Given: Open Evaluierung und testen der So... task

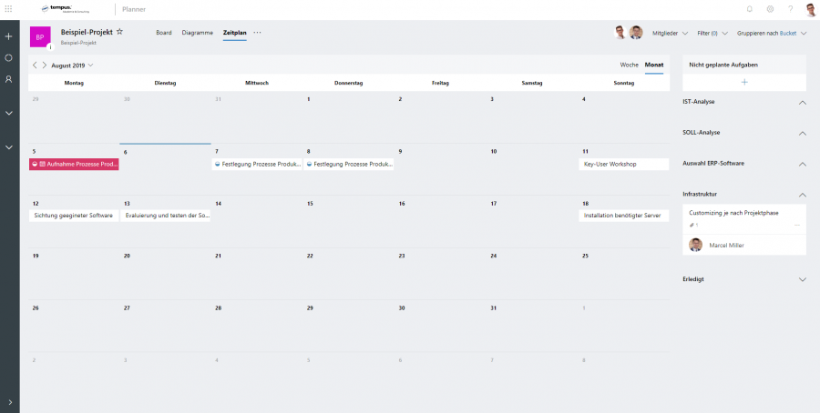Looking at the screenshot, I should [166, 216].
